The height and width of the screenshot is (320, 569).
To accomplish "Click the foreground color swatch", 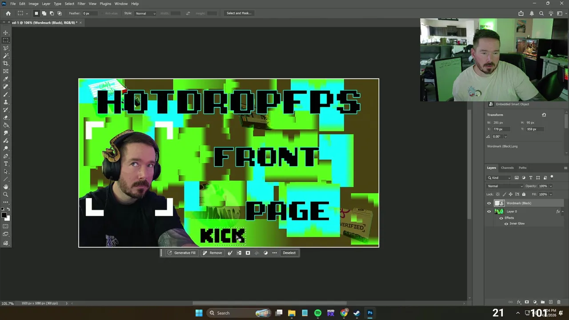I will click(4, 216).
